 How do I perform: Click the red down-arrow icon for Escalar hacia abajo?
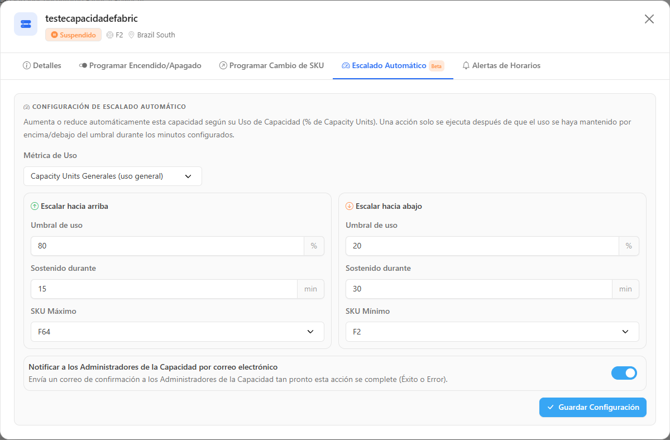350,206
